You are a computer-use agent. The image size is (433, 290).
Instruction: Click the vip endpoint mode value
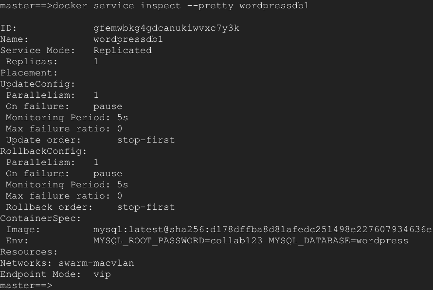[102, 274]
